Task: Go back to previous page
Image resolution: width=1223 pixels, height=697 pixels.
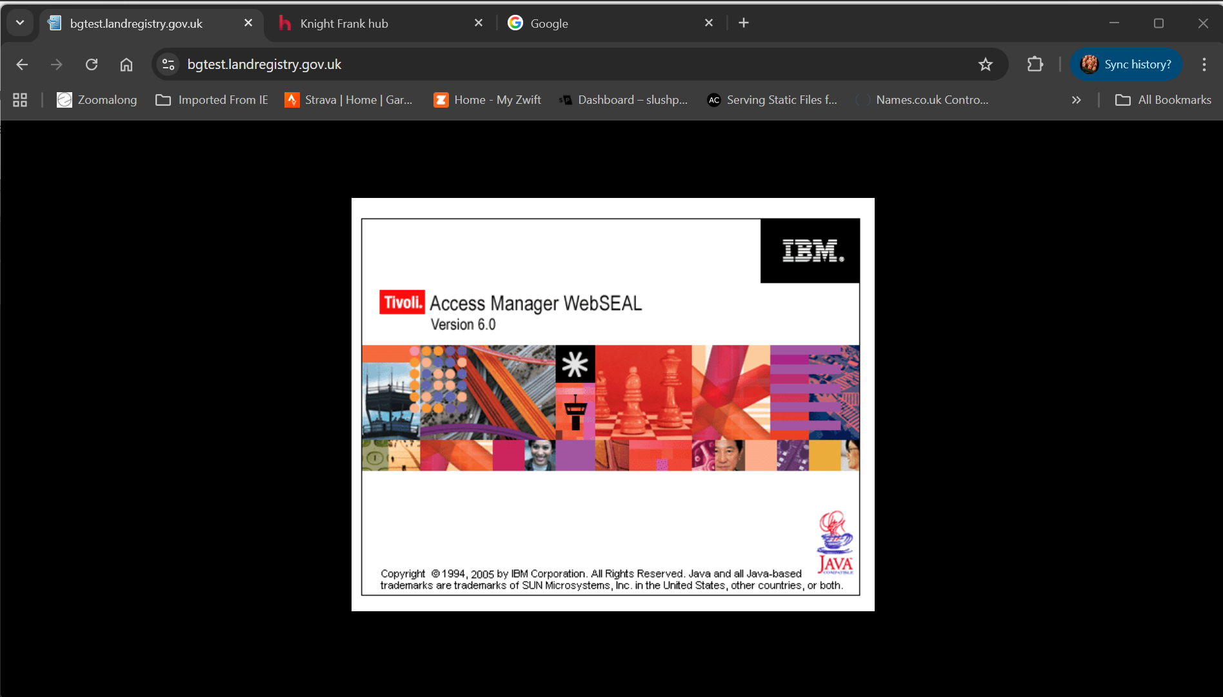Action: pyautogui.click(x=22, y=64)
